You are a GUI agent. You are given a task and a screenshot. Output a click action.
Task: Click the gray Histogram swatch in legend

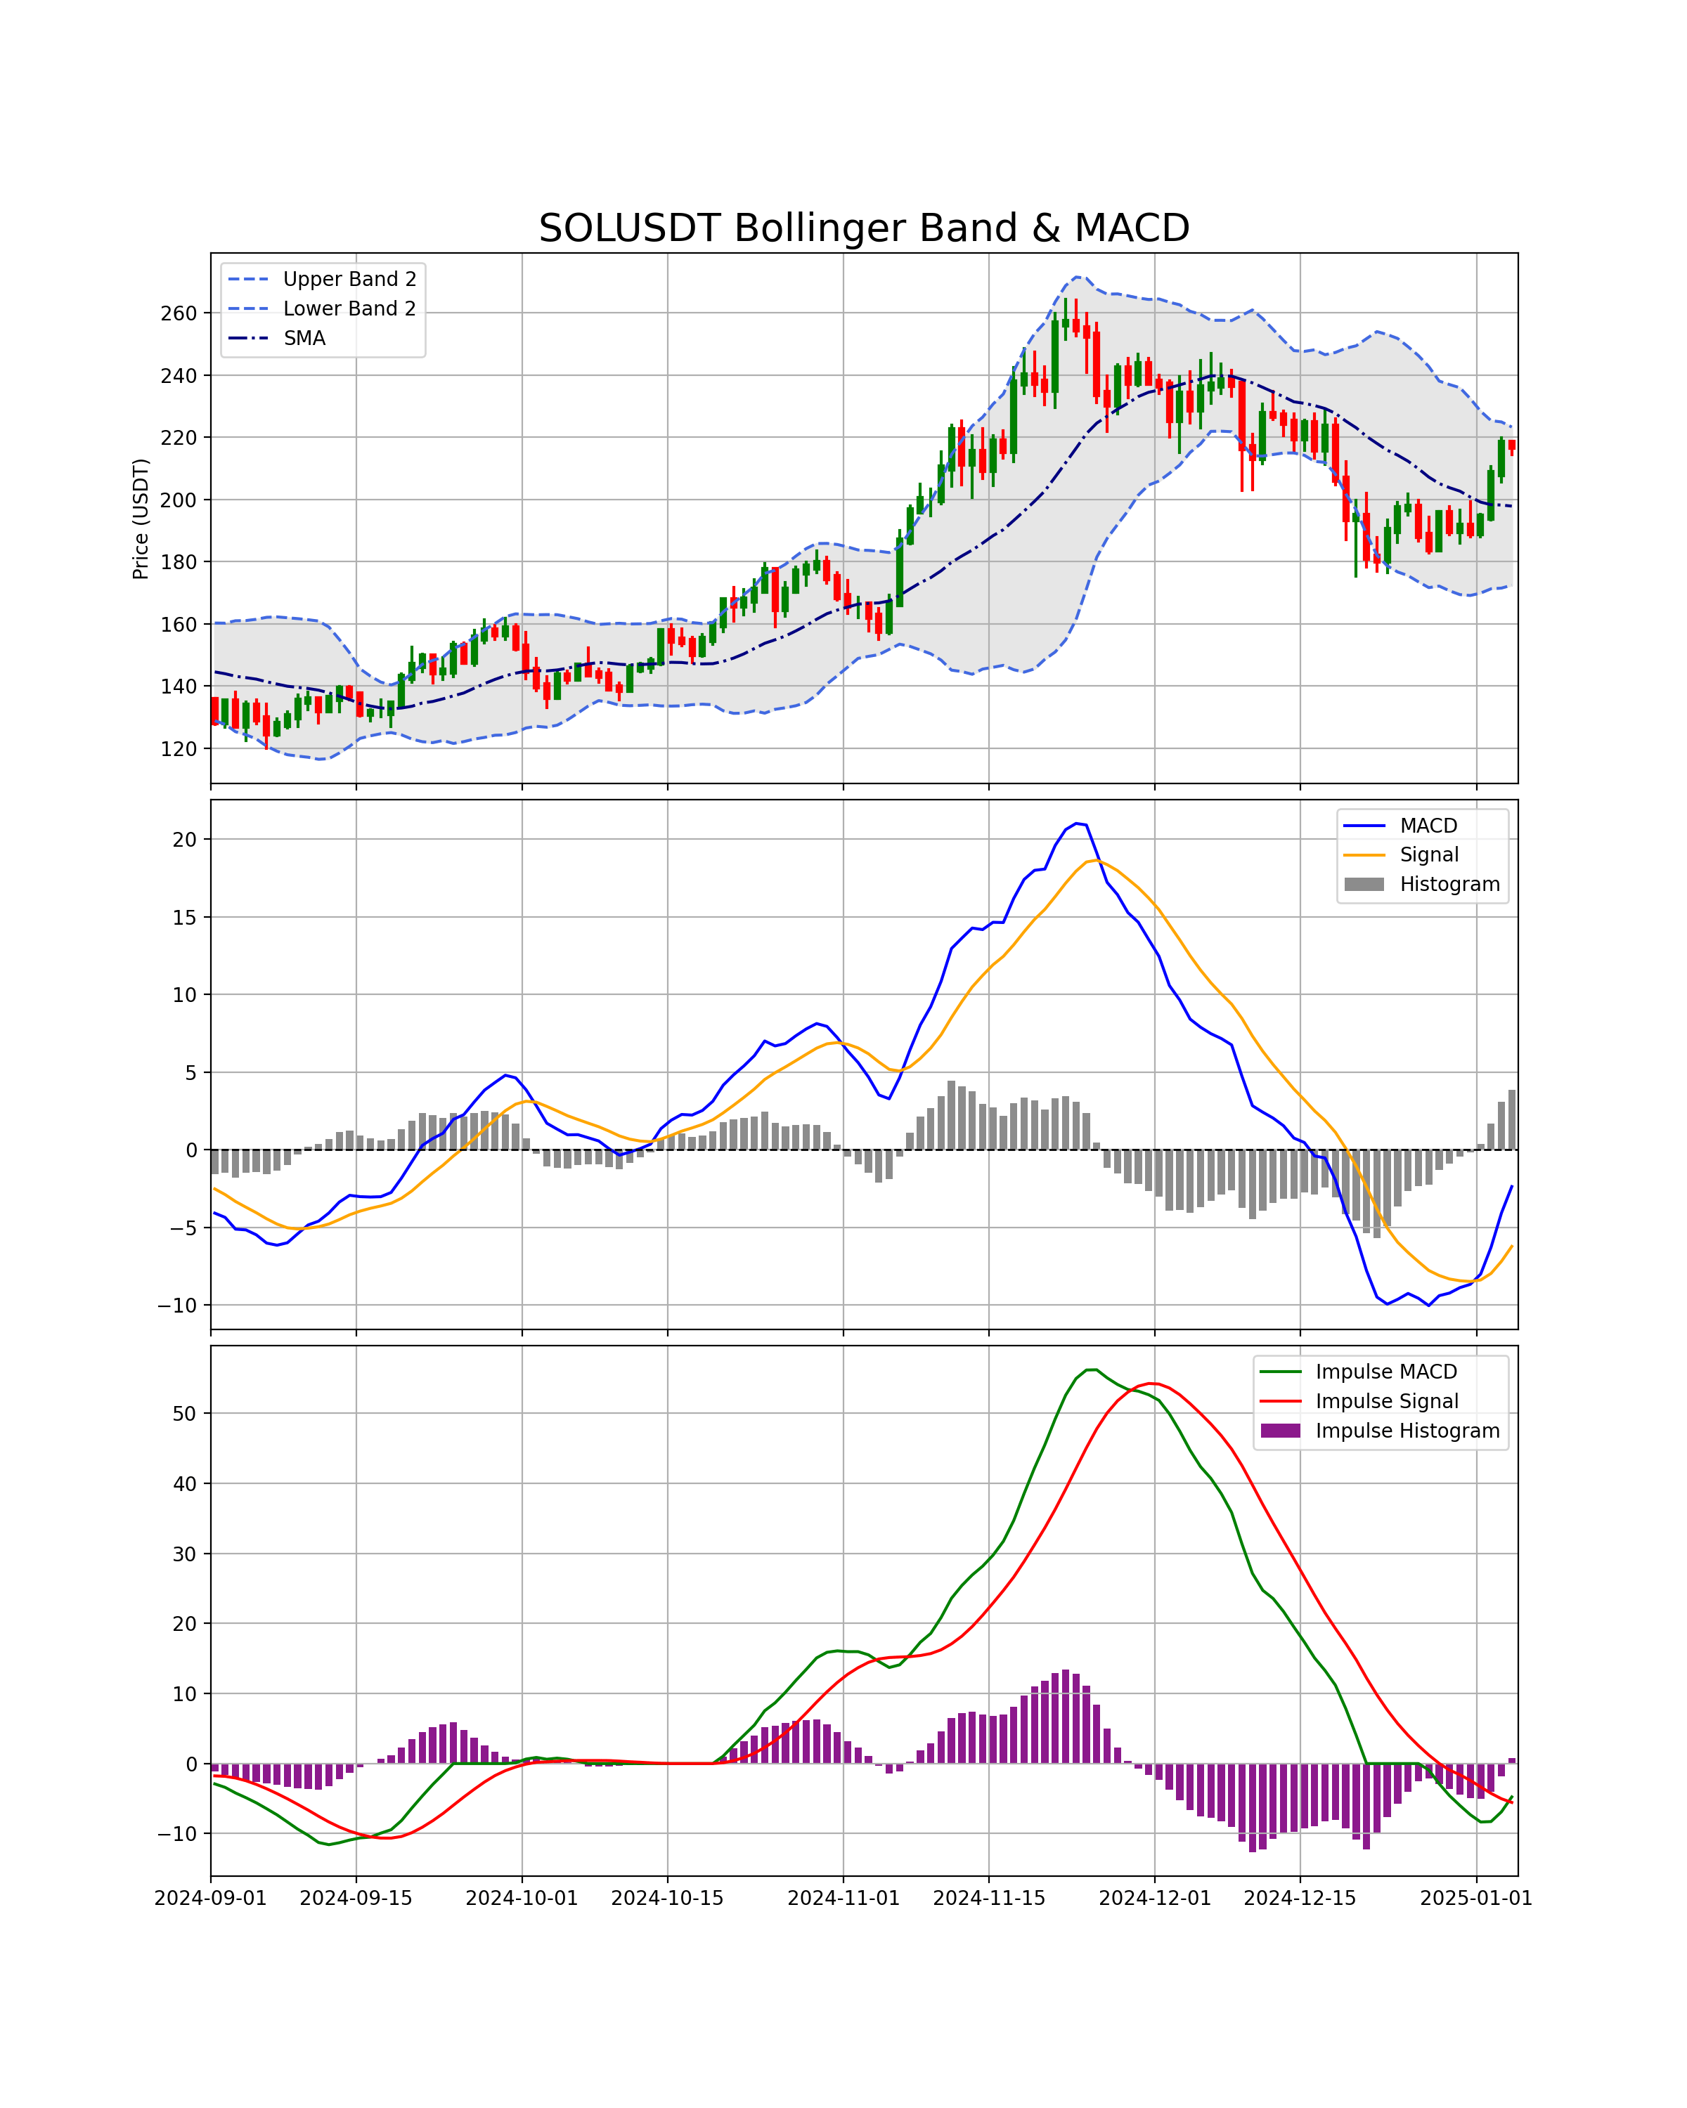[x=1364, y=884]
